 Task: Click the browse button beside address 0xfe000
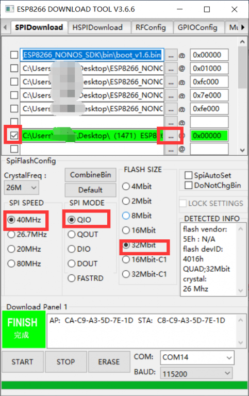(x=171, y=109)
